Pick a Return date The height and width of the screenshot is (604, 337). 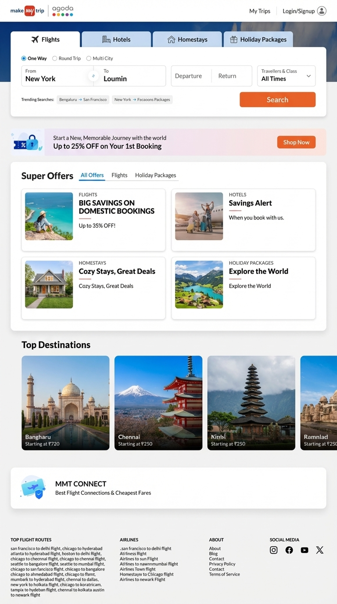[x=232, y=76]
